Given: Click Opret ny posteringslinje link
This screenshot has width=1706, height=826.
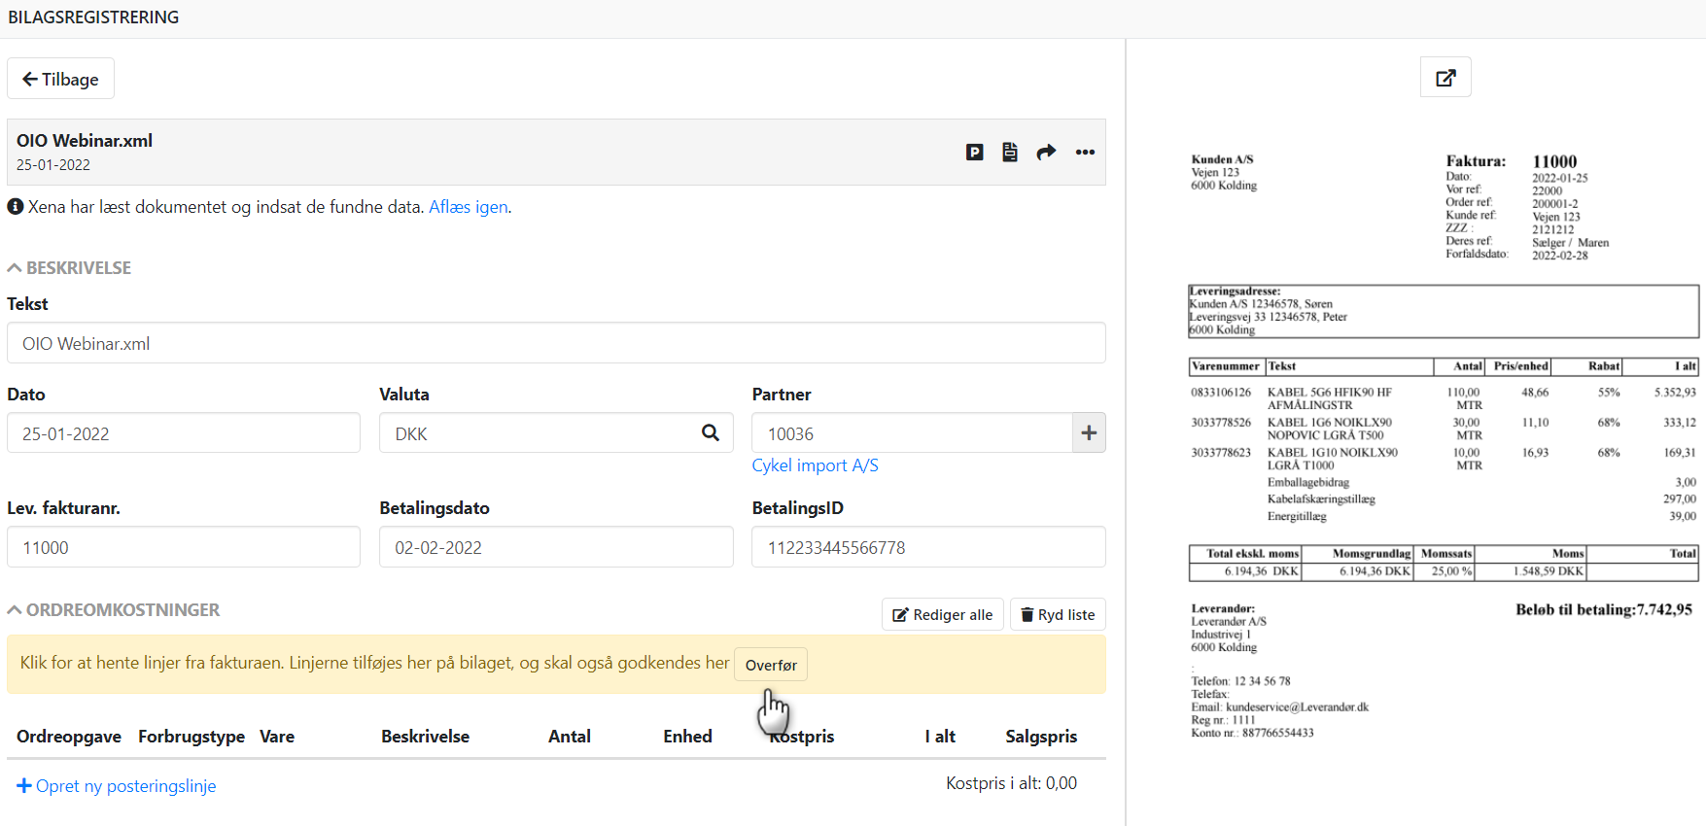Looking at the screenshot, I should [x=117, y=786].
